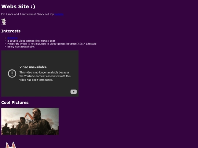The height and width of the screenshot is (148, 198).
Task: Click the YouTube logo in the video player
Action: pyautogui.click(x=73, y=92)
